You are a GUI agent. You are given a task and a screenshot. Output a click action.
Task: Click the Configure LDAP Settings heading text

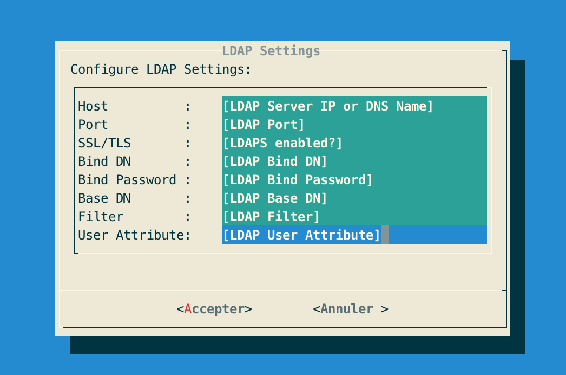click(161, 69)
